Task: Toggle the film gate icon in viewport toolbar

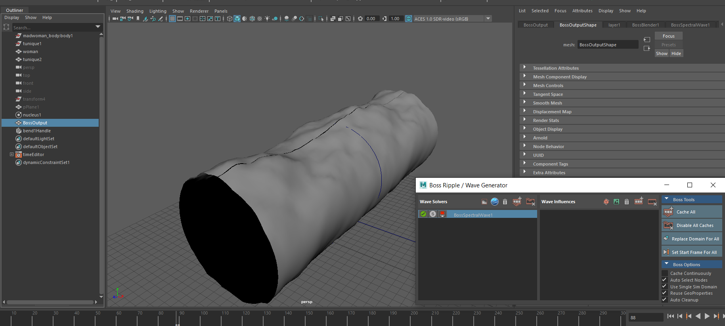Action: tap(180, 19)
